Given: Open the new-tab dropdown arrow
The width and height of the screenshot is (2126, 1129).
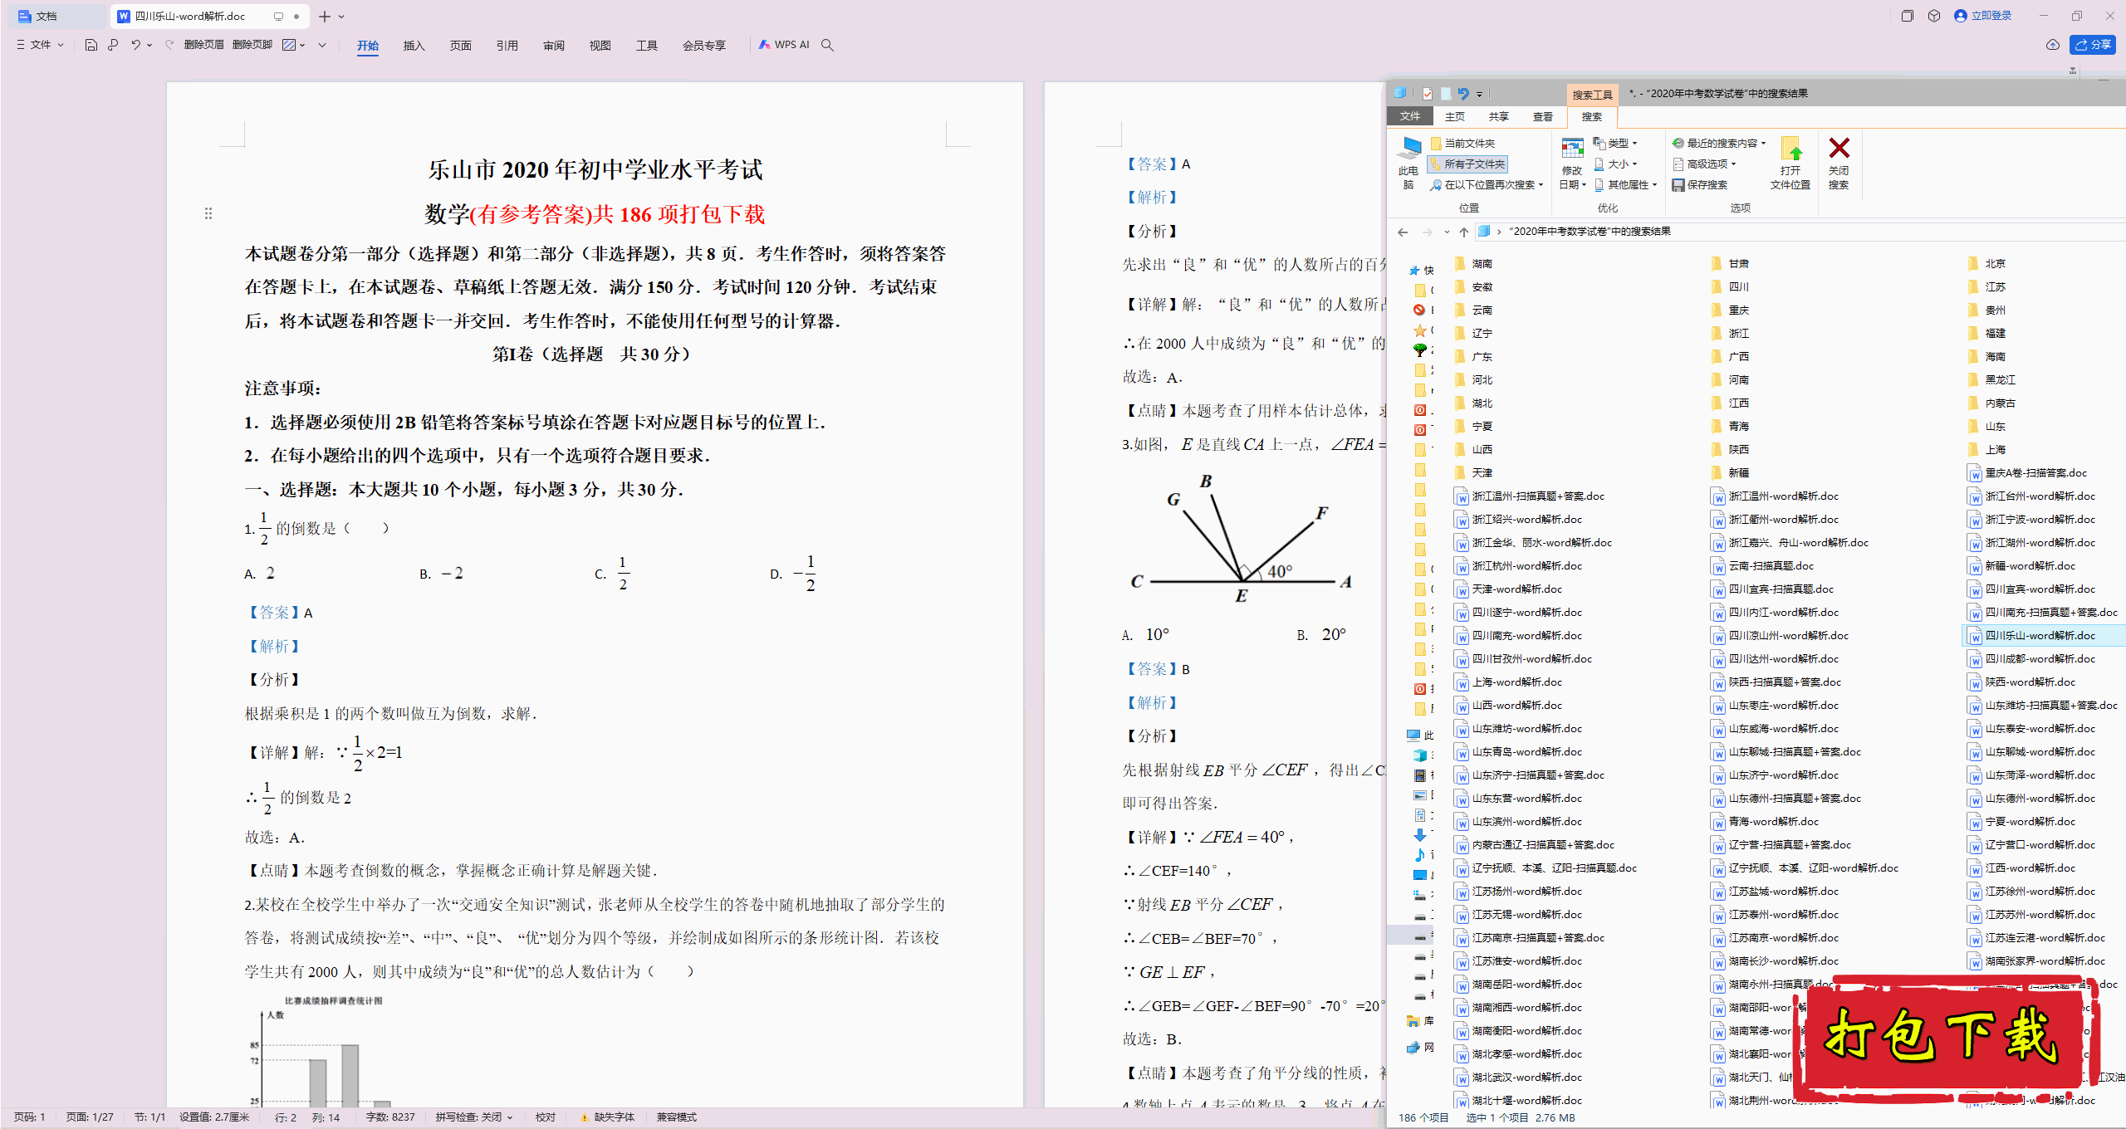Looking at the screenshot, I should point(341,16).
